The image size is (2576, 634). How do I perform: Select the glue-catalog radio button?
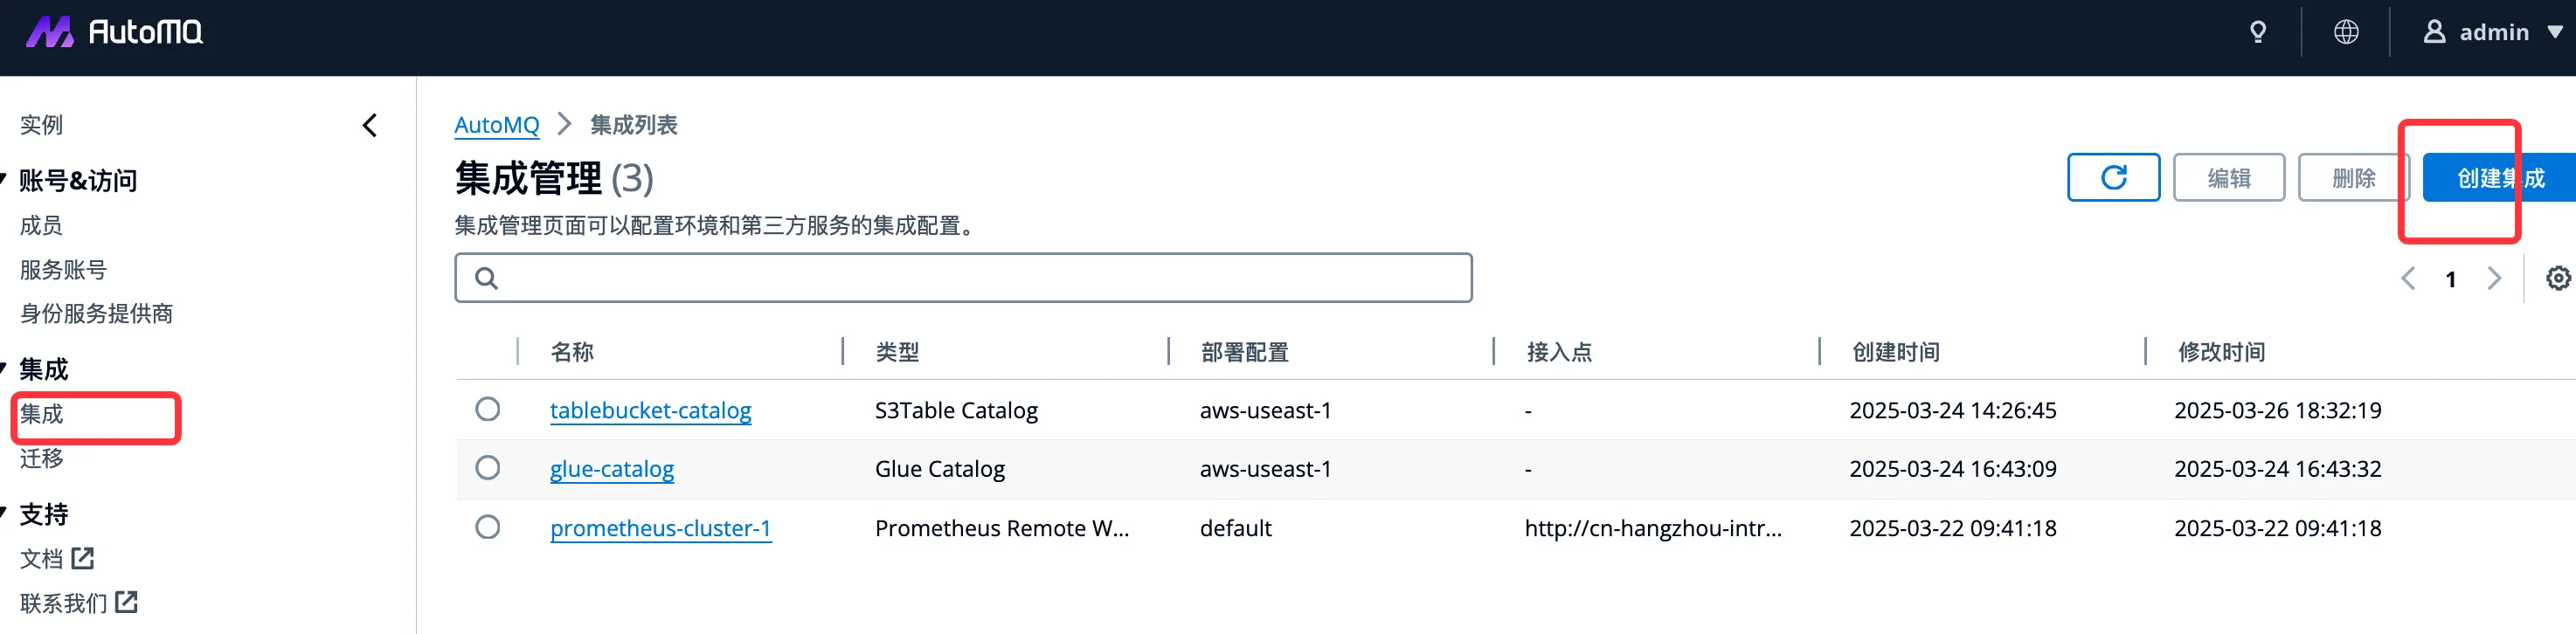tap(488, 468)
